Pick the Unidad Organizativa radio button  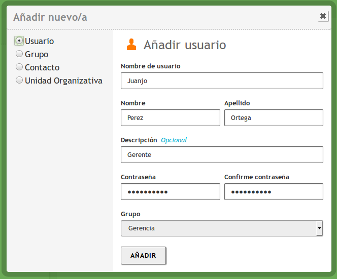tap(19, 80)
